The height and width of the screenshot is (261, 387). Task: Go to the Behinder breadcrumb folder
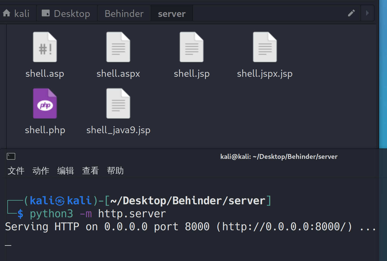tap(124, 14)
